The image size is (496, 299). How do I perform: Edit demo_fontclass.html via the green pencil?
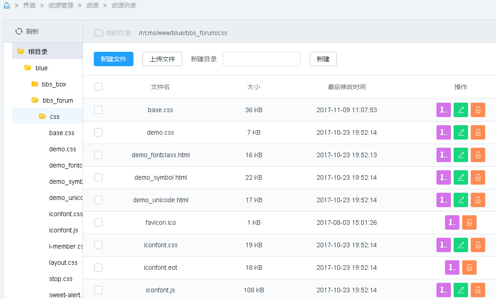pyautogui.click(x=460, y=155)
